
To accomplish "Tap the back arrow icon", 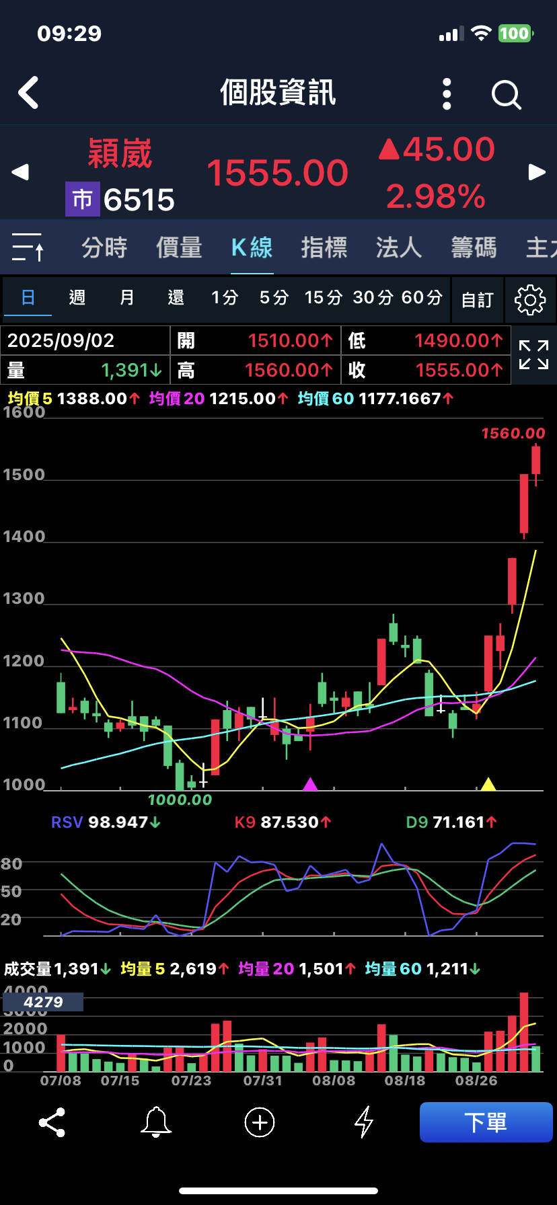I will pos(28,93).
